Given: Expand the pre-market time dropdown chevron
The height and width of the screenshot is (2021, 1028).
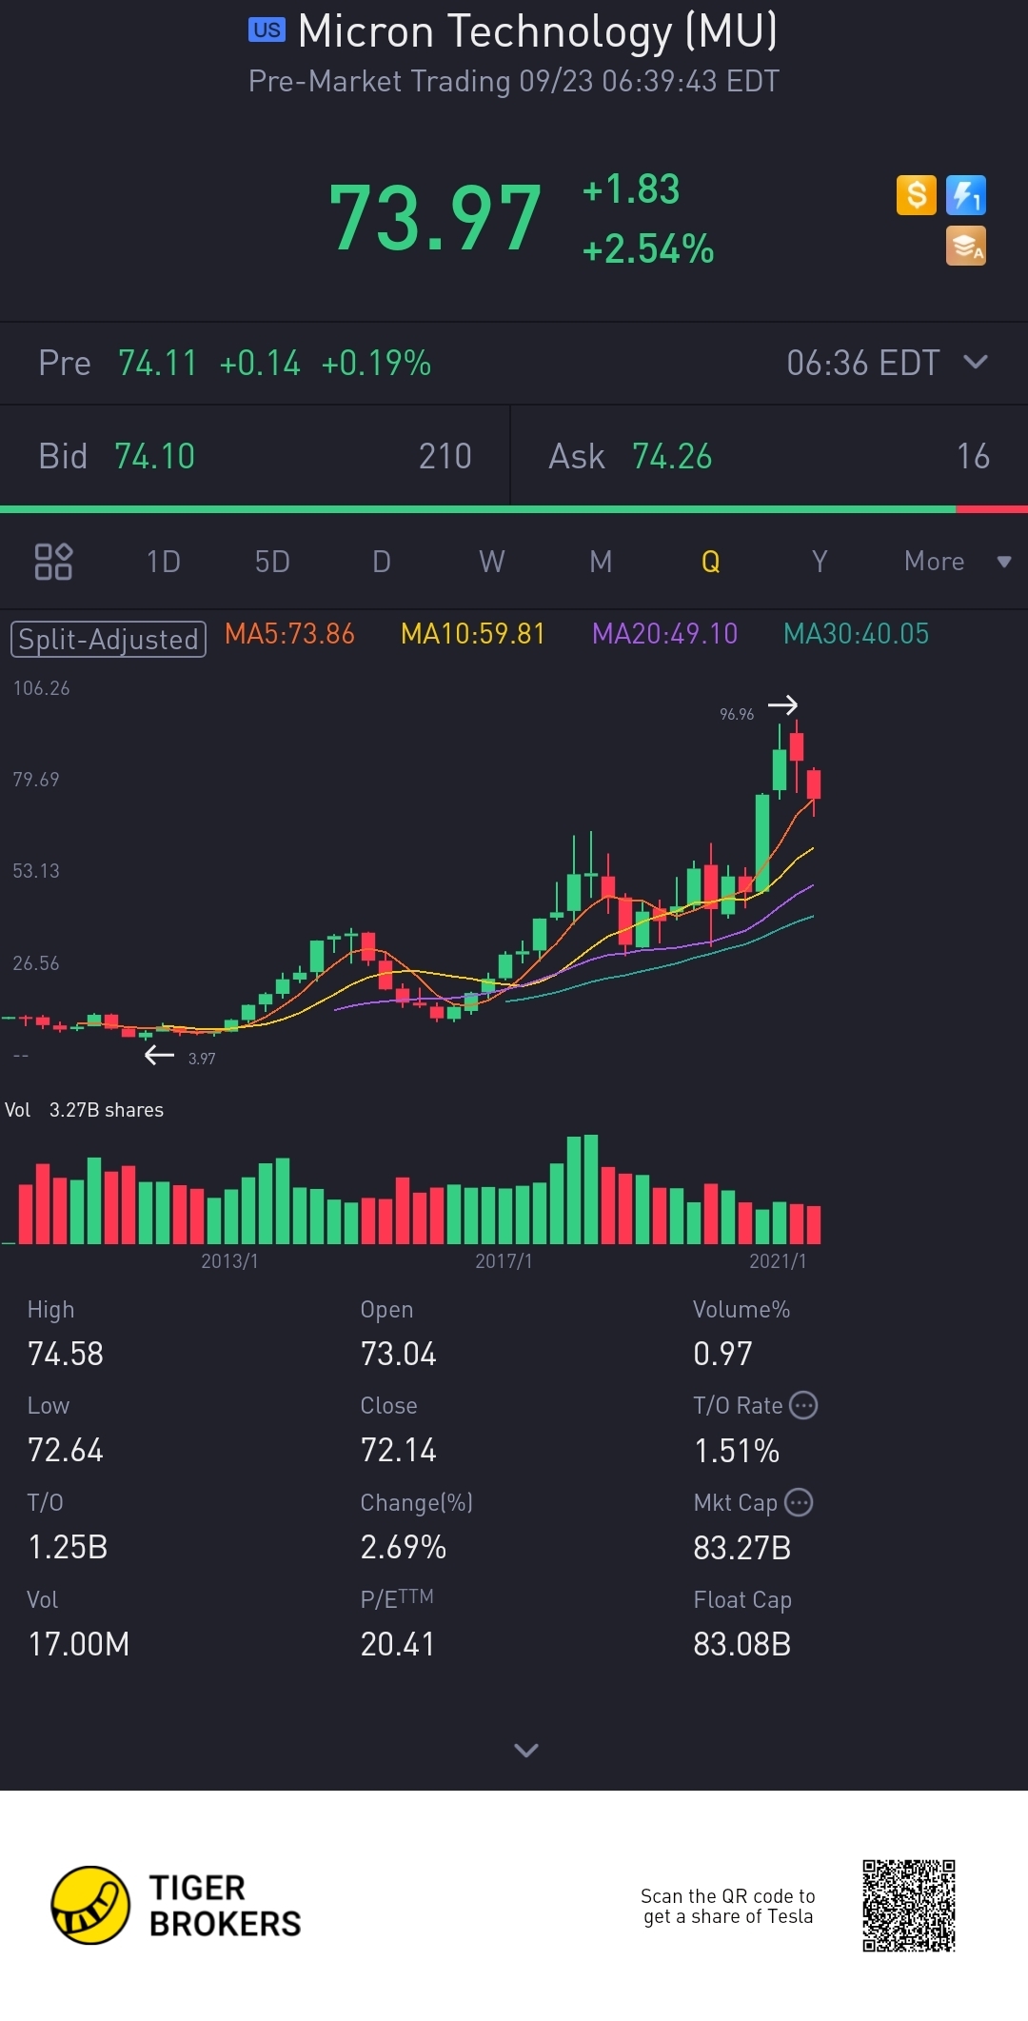Looking at the screenshot, I should 976,362.
